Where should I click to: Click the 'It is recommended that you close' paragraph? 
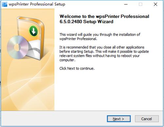(x=104, y=53)
